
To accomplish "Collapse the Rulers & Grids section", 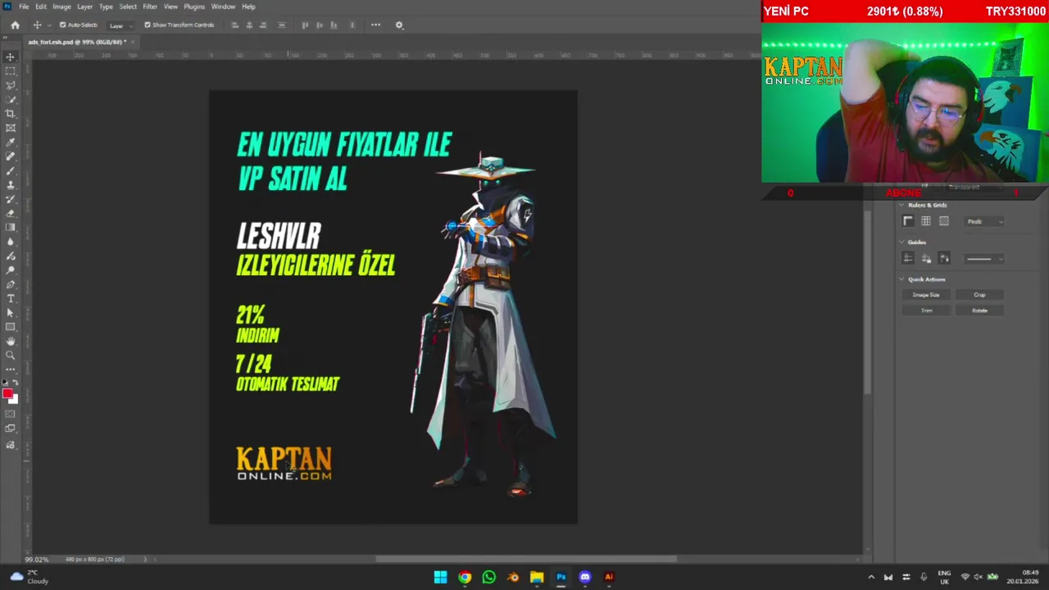I will click(x=901, y=205).
